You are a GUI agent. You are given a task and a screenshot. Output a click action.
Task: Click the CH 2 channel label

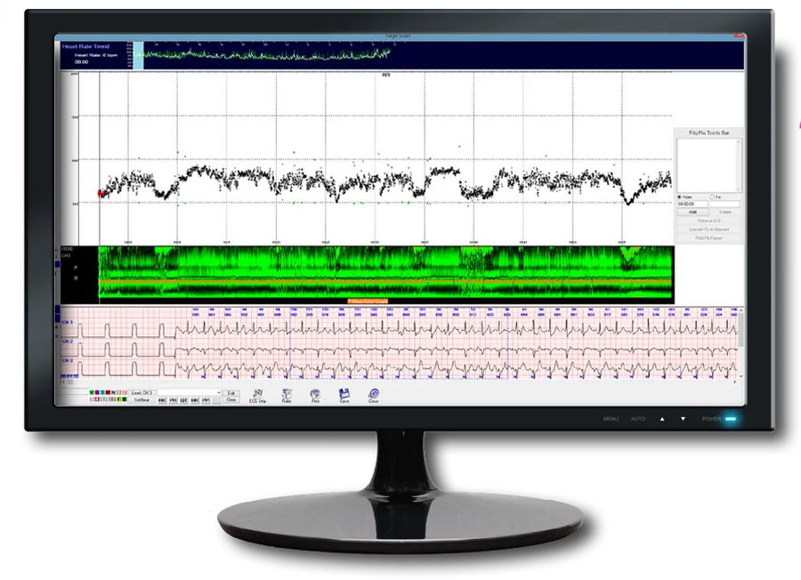click(68, 341)
